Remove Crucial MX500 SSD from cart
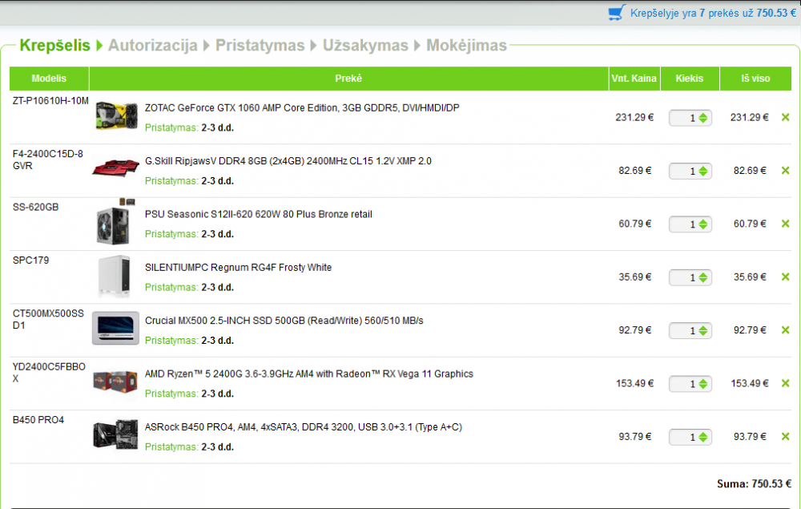801x509 pixels. (785, 330)
